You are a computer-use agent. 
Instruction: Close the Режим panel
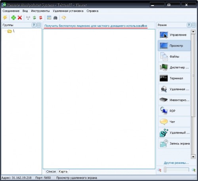click(x=194, y=25)
